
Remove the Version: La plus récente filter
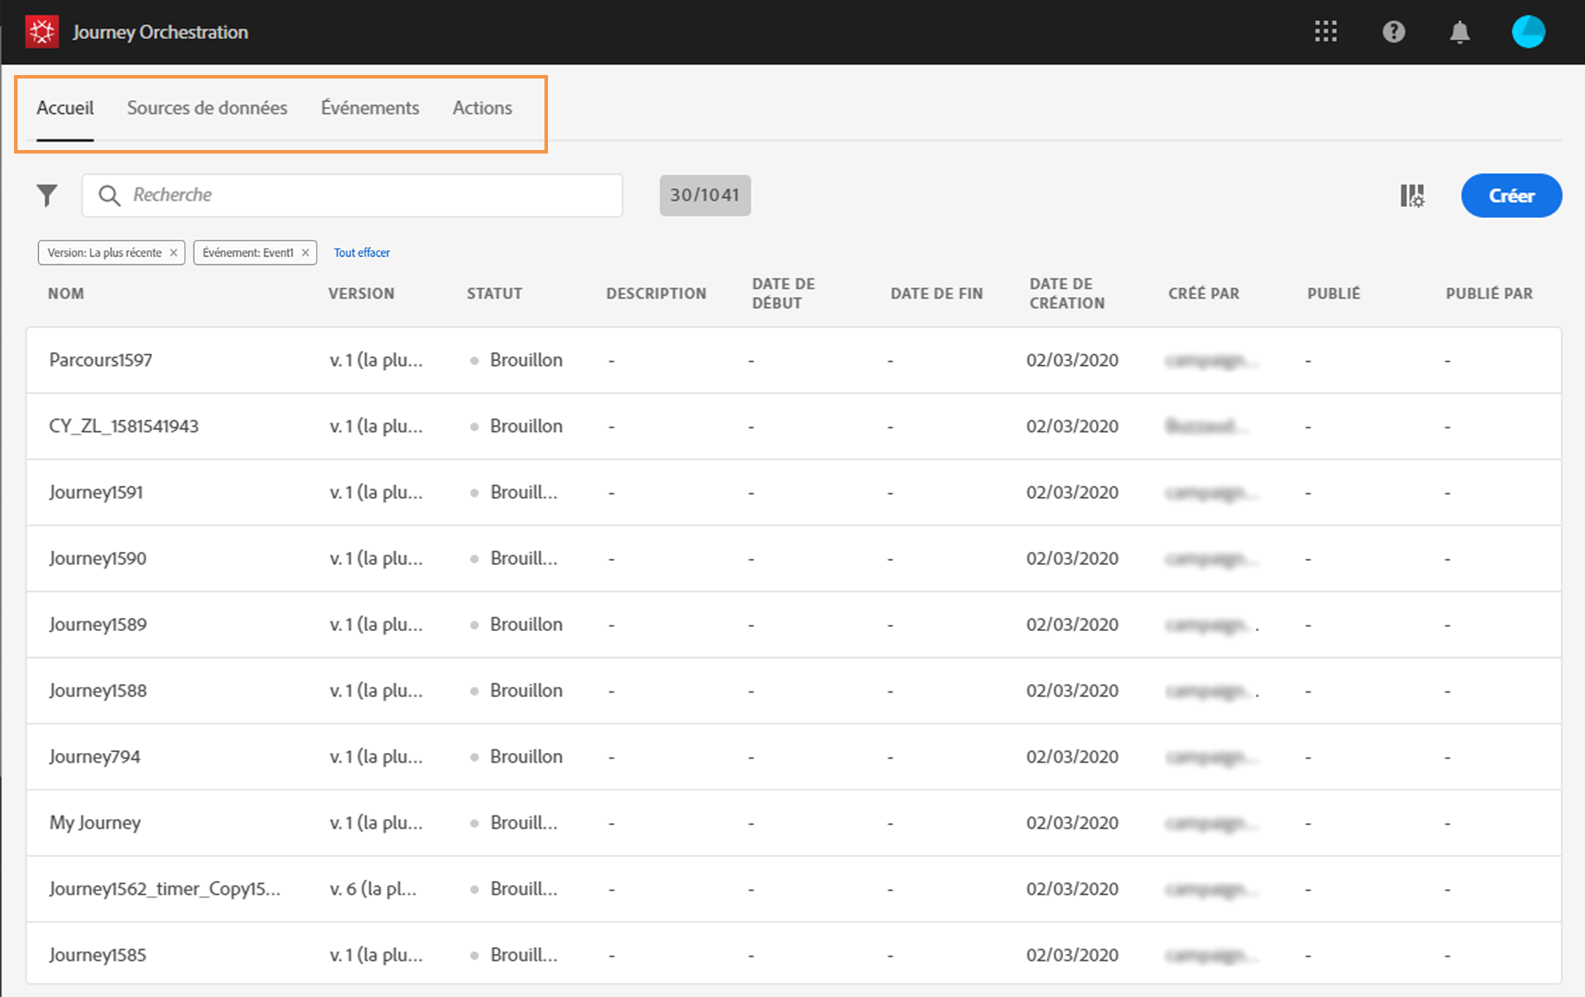click(x=173, y=252)
